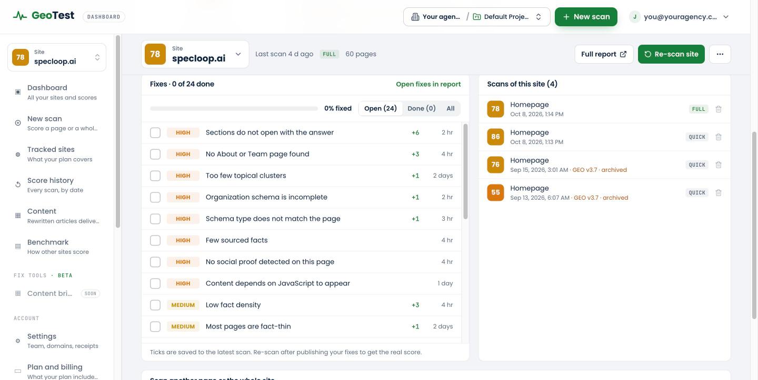
Task: Expand the account menu you@youragency
Action: 680,17
